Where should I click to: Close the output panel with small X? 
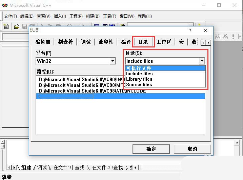coord(3,141)
